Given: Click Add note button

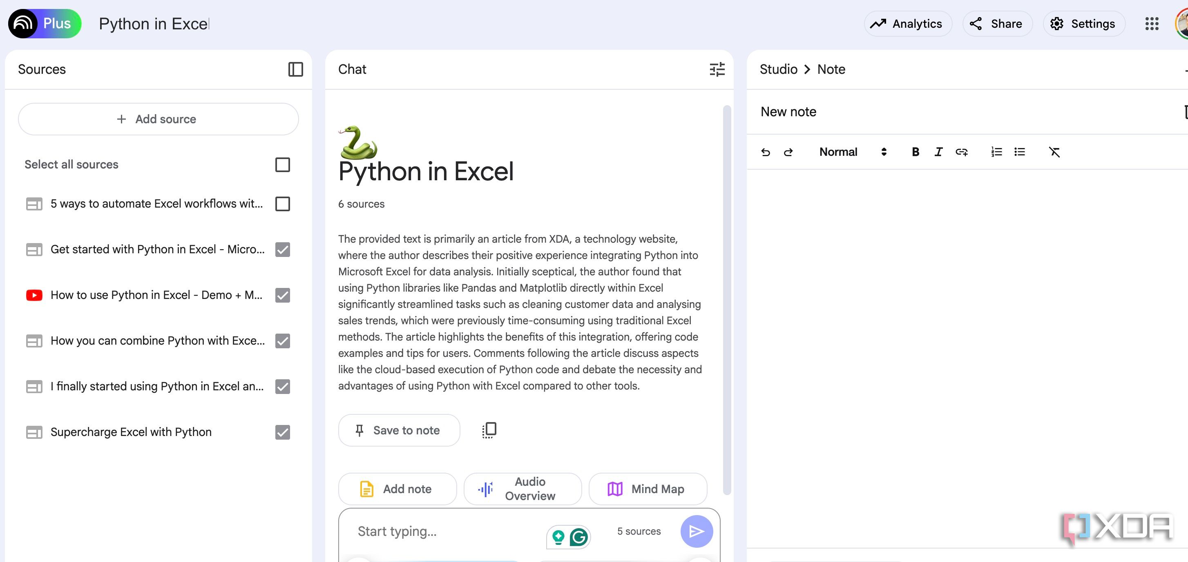Looking at the screenshot, I should coord(397,489).
